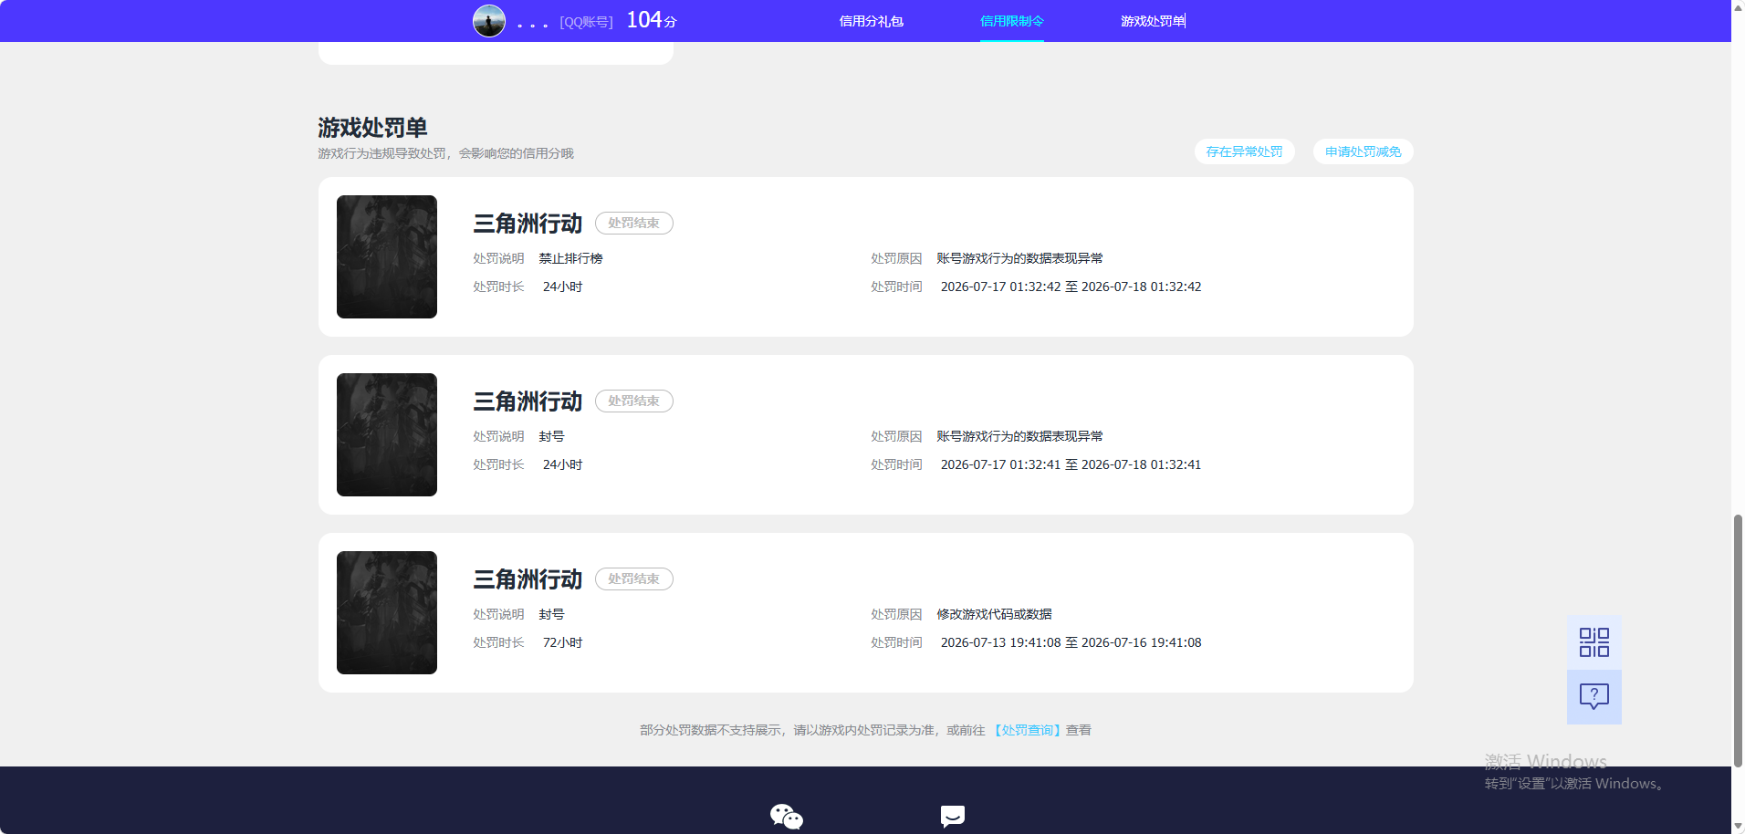Click the [QQ账号] label
The image size is (1745, 834).
click(x=586, y=22)
